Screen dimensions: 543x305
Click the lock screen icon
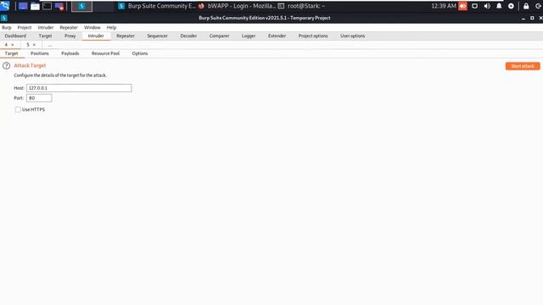526,6
